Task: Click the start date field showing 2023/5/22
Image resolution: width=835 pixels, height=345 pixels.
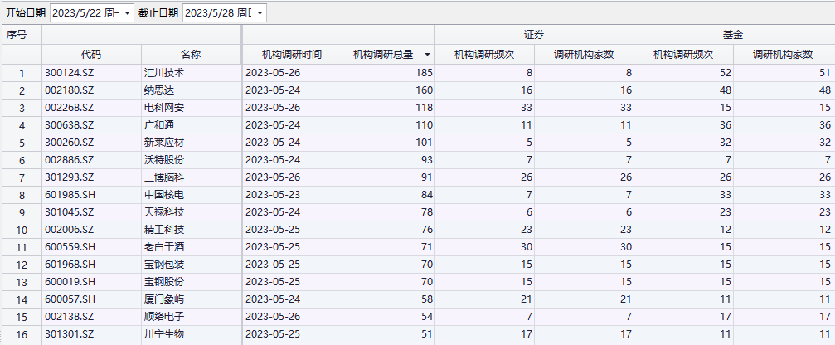Action: click(85, 13)
